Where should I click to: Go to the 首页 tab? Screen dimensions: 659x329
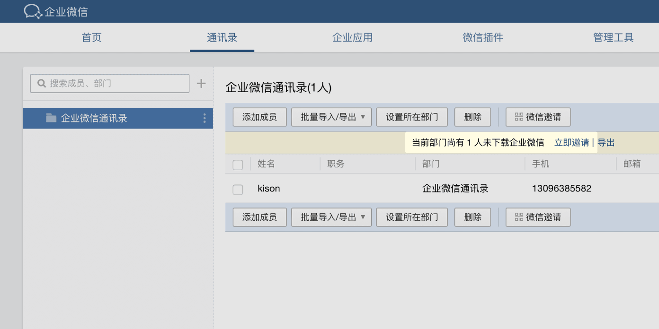coord(91,37)
